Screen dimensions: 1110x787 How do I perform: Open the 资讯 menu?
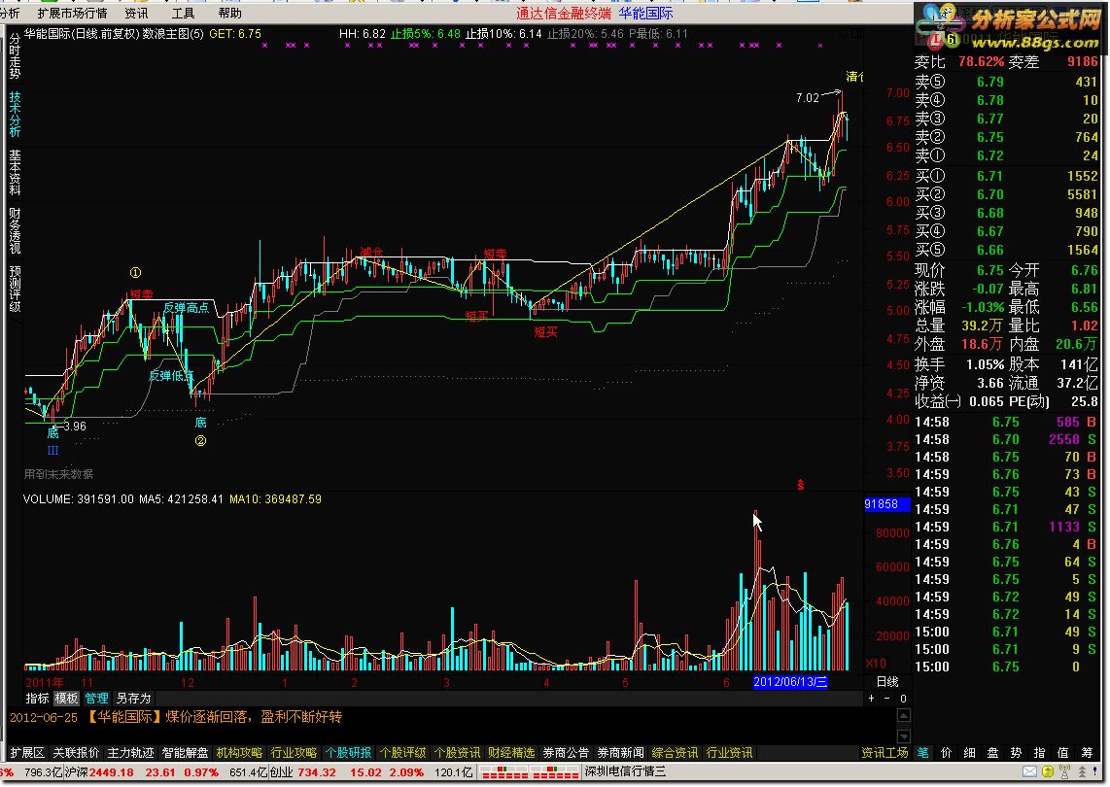[x=136, y=13]
